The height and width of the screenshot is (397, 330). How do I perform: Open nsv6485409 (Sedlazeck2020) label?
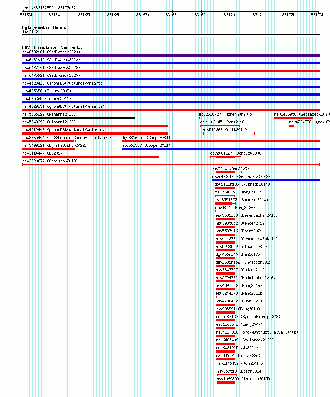click(x=245, y=340)
